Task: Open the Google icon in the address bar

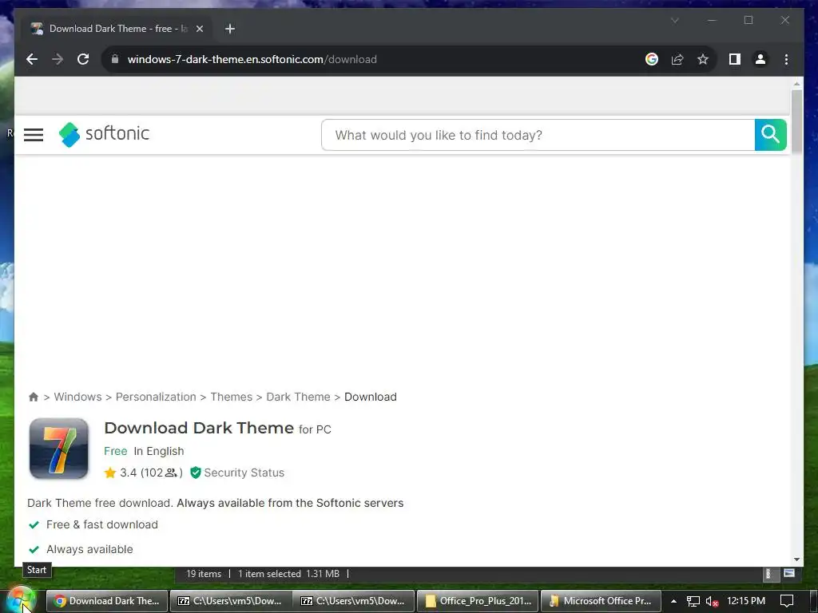Action: (652, 59)
